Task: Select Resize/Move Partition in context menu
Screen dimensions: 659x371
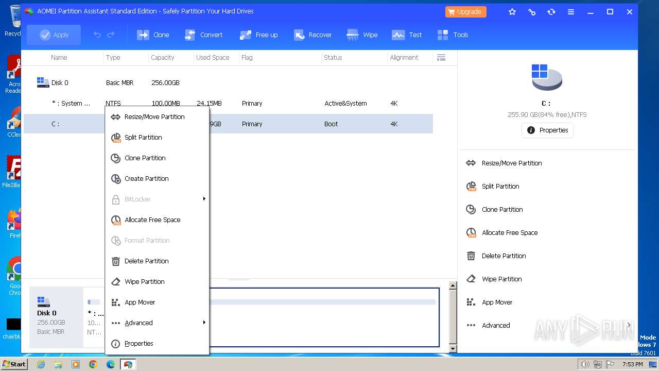Action: (157, 117)
